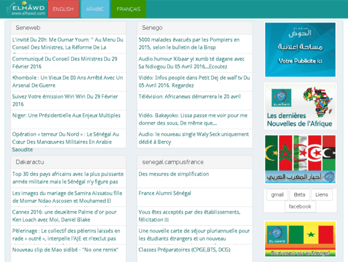This screenshot has height=262, width=348.
Task: Click the Elhawd logo in the header
Action: 26,9
